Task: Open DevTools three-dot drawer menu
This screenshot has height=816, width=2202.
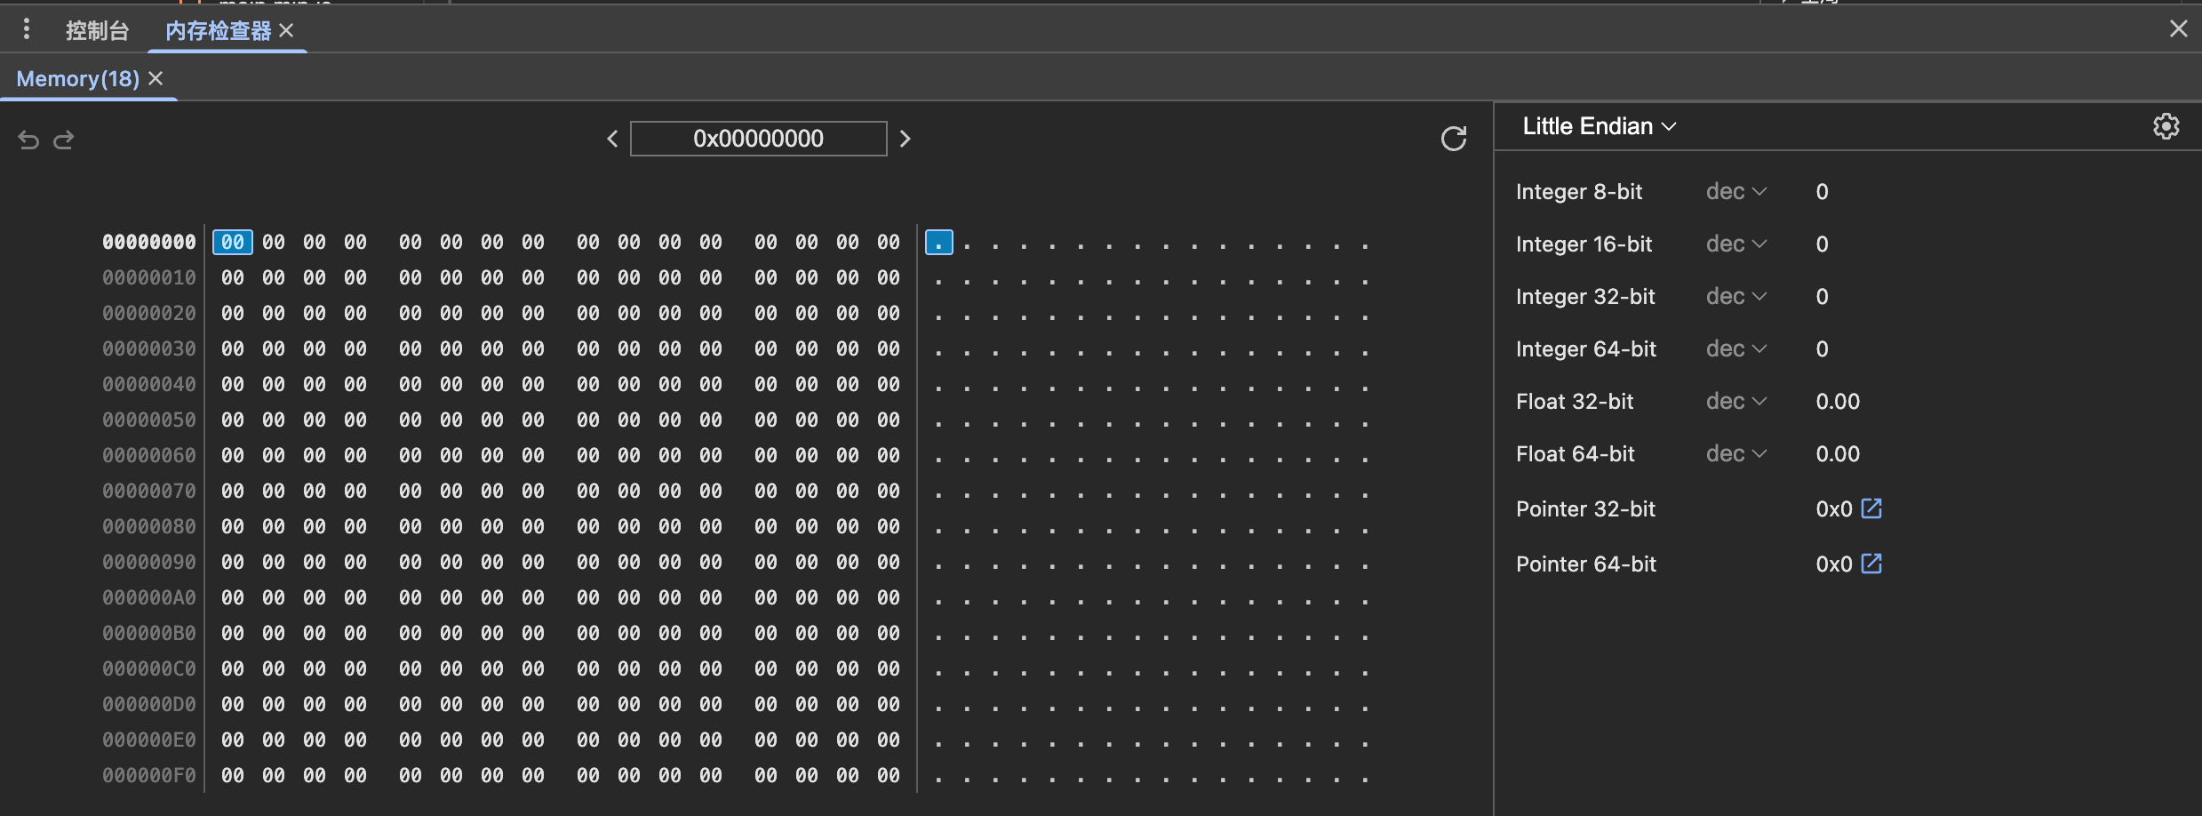Action: pyautogui.click(x=27, y=29)
